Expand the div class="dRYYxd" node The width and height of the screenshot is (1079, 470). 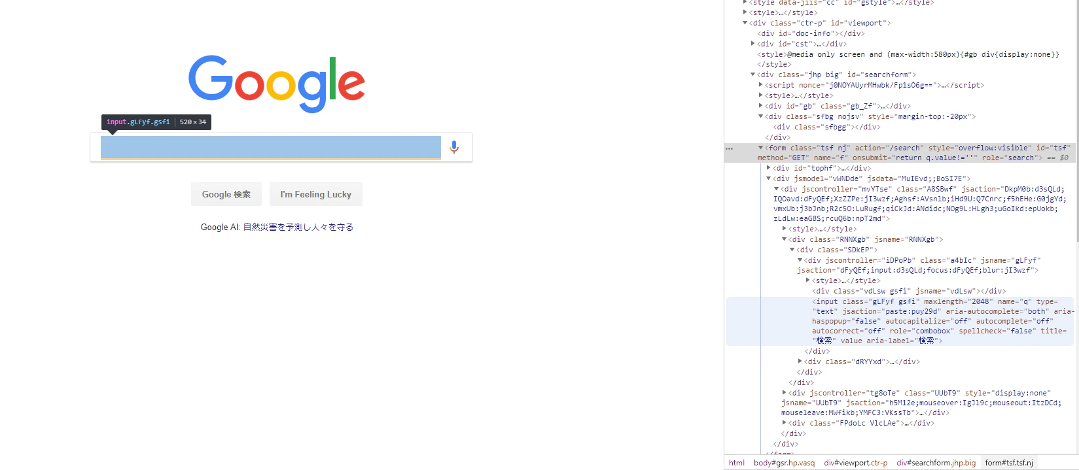click(x=800, y=361)
